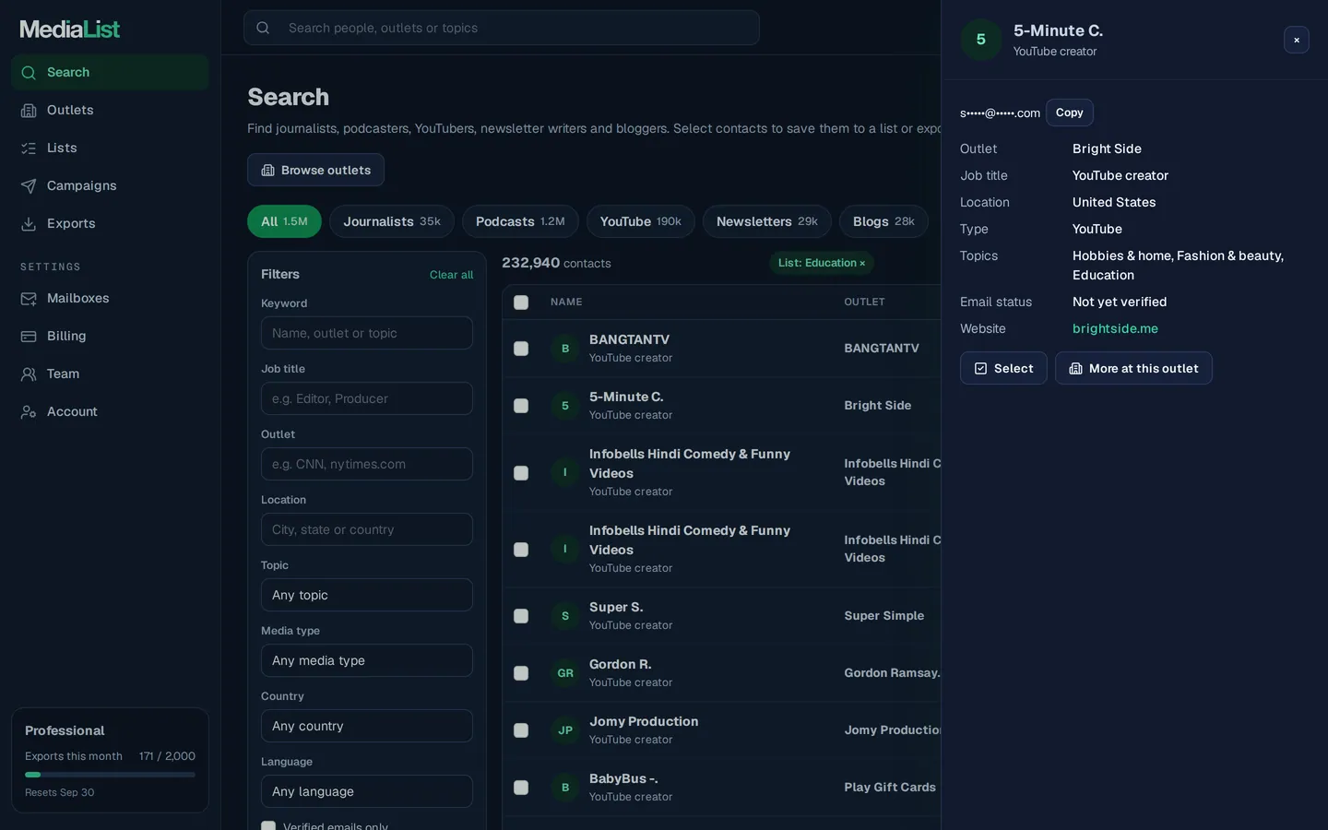This screenshot has width=1328, height=830.
Task: Open the Any topic dropdown
Action: tap(367, 595)
